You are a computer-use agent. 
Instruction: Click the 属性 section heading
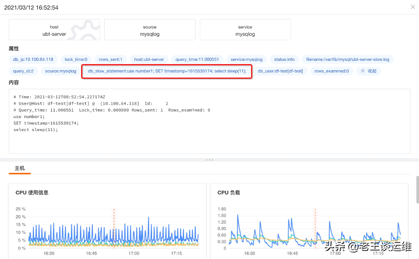[x=13, y=48]
